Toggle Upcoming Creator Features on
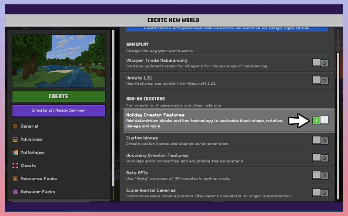 point(320,158)
